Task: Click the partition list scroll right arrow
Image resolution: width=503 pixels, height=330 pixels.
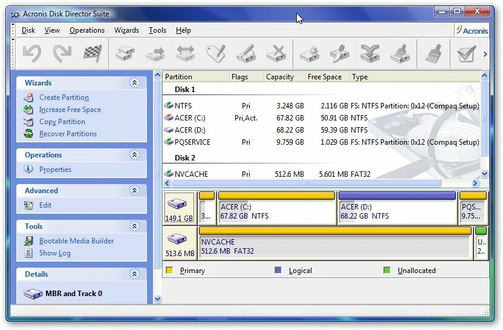Action: point(475,183)
